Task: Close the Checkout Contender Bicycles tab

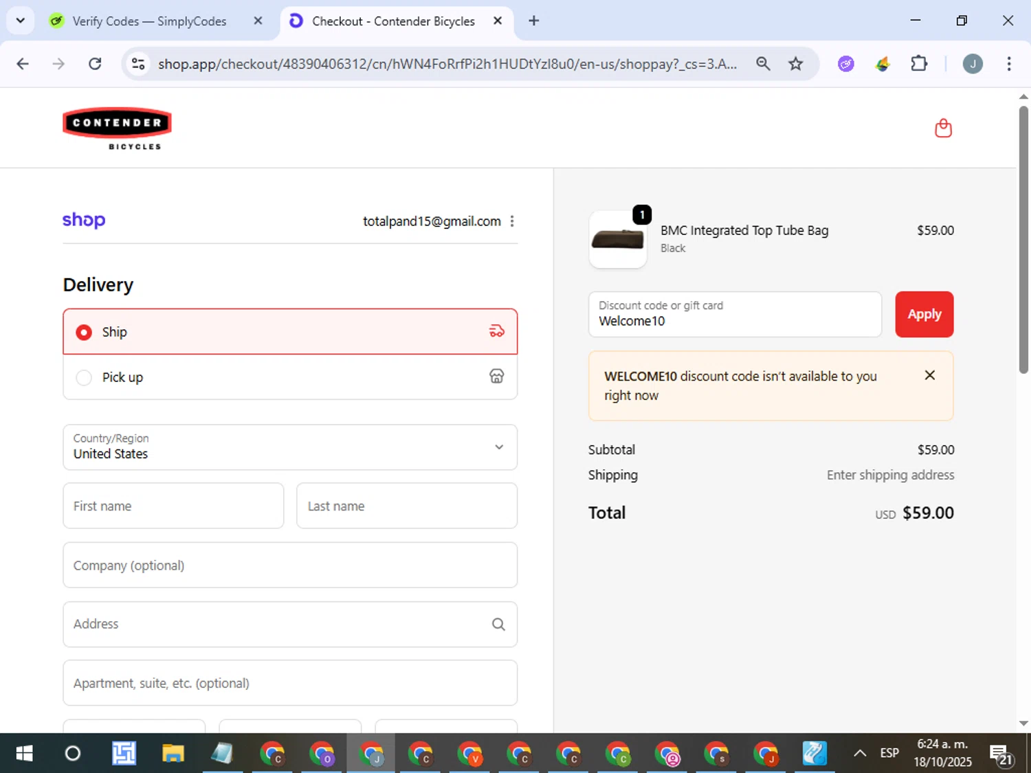Action: pyautogui.click(x=498, y=21)
